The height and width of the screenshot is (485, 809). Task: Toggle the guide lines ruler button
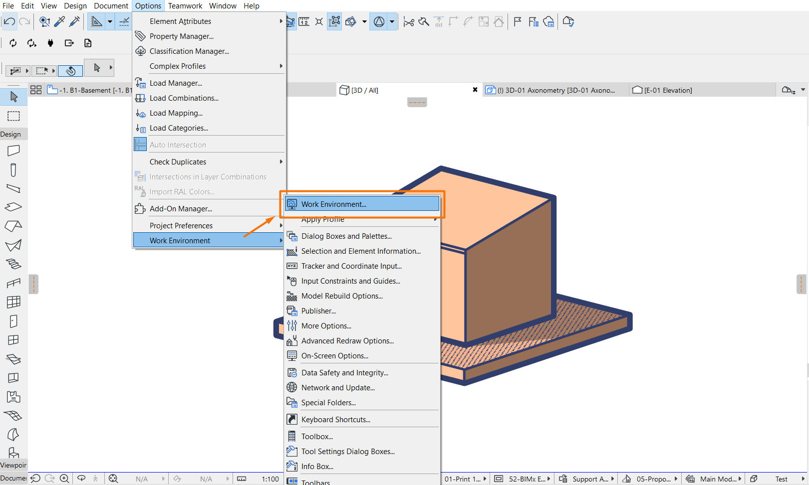click(96, 21)
